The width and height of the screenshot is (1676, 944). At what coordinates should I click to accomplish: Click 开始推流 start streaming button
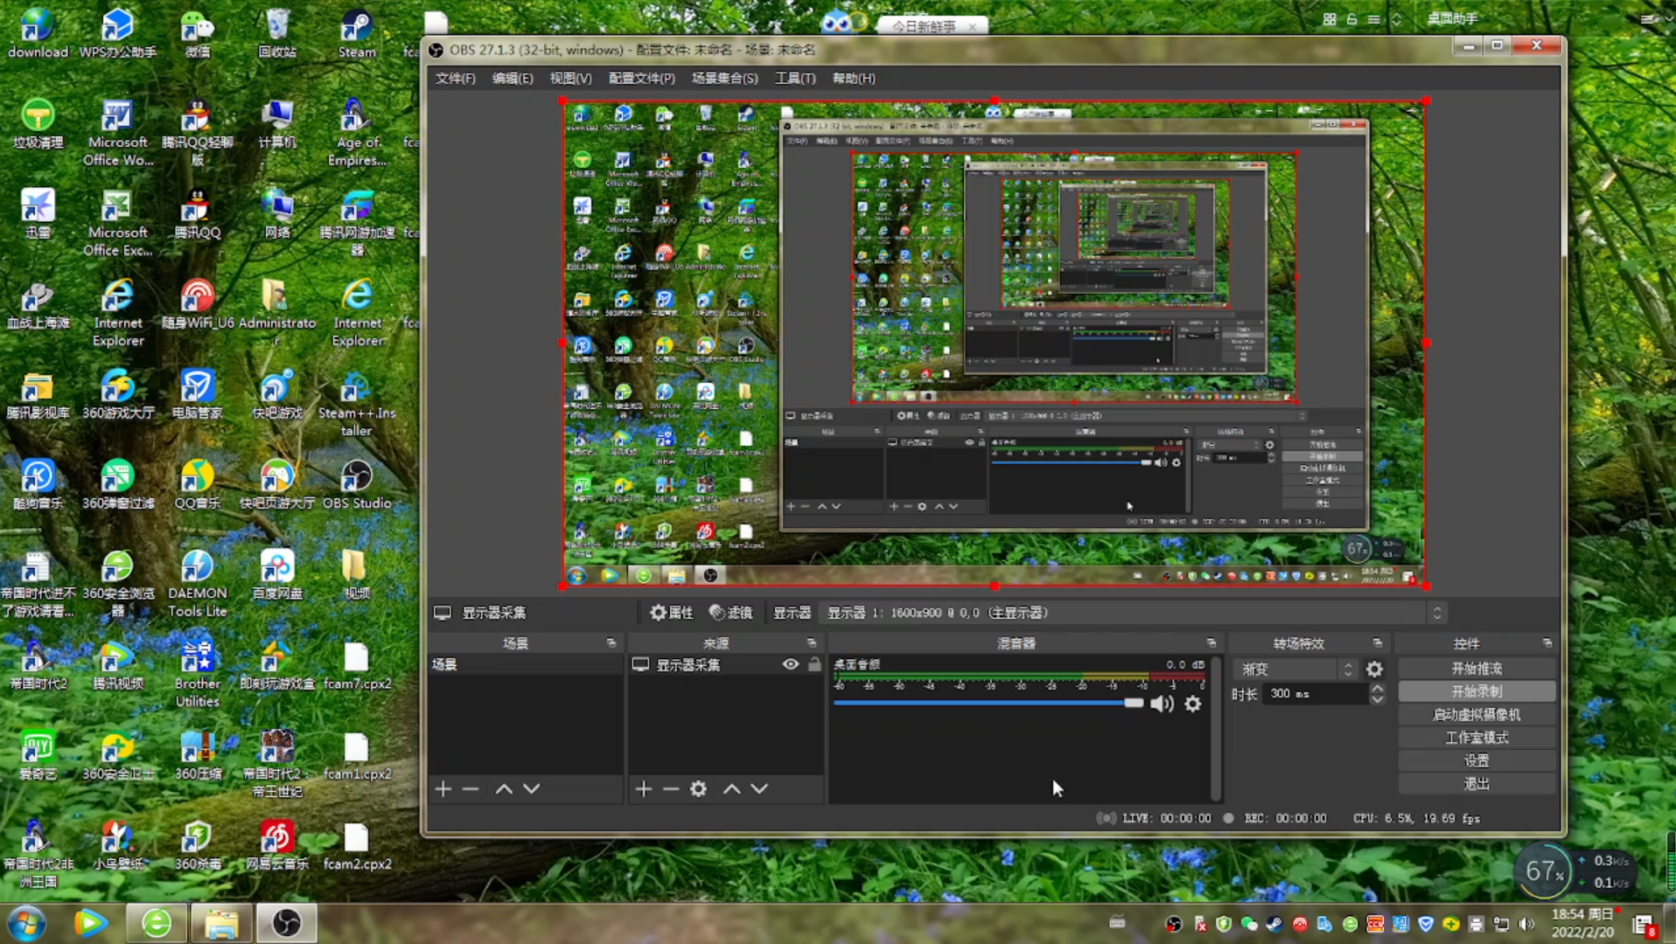1477,669
